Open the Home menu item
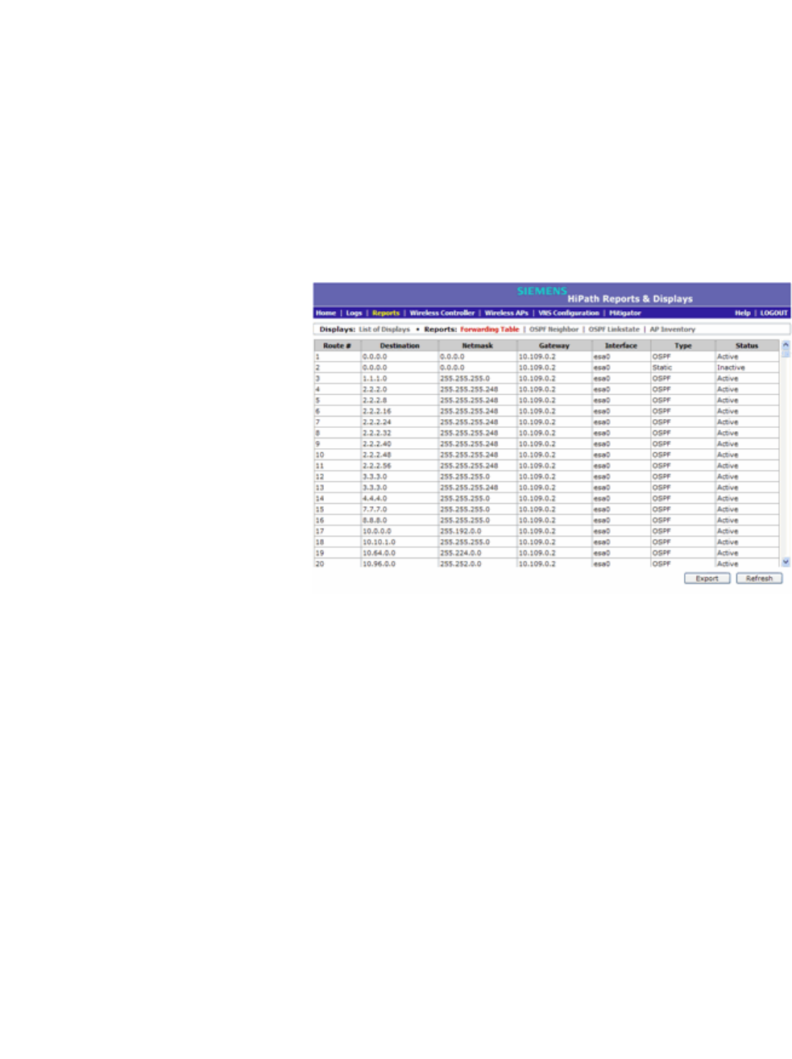Screen dimensions: 792x1059 click(326, 313)
